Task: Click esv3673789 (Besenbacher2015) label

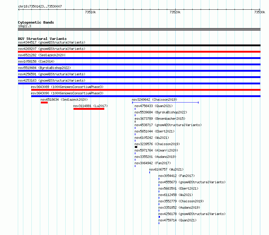Action: pos(160,119)
